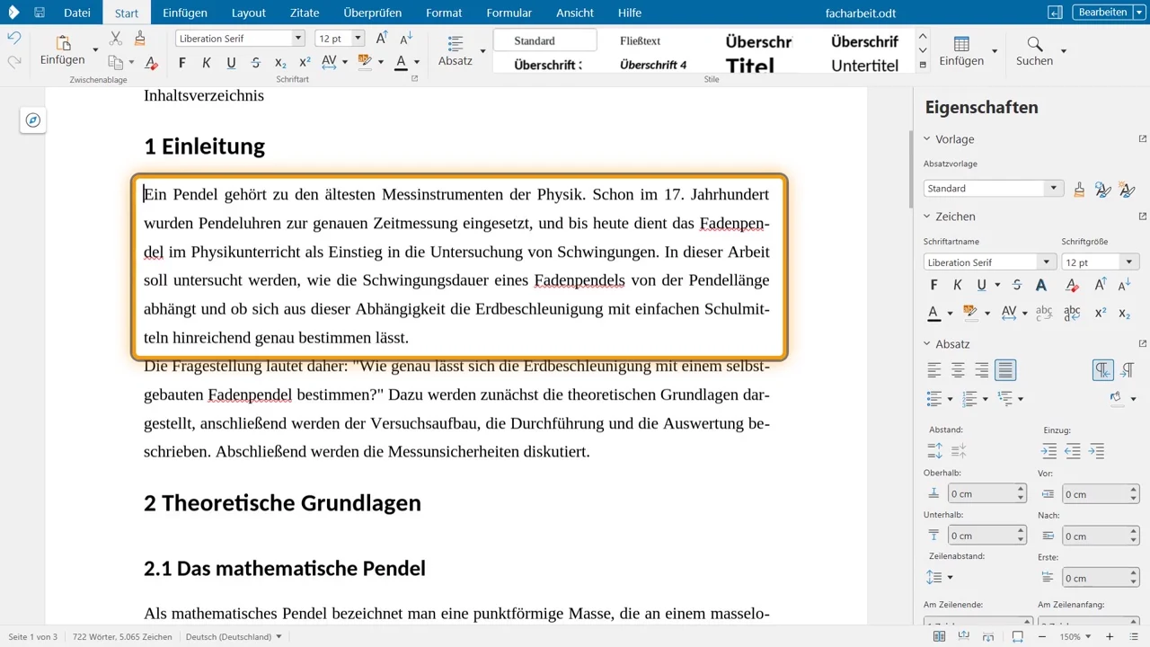Apply the ribbon text highlight color
Screen dimensions: 1150x647
(365, 62)
